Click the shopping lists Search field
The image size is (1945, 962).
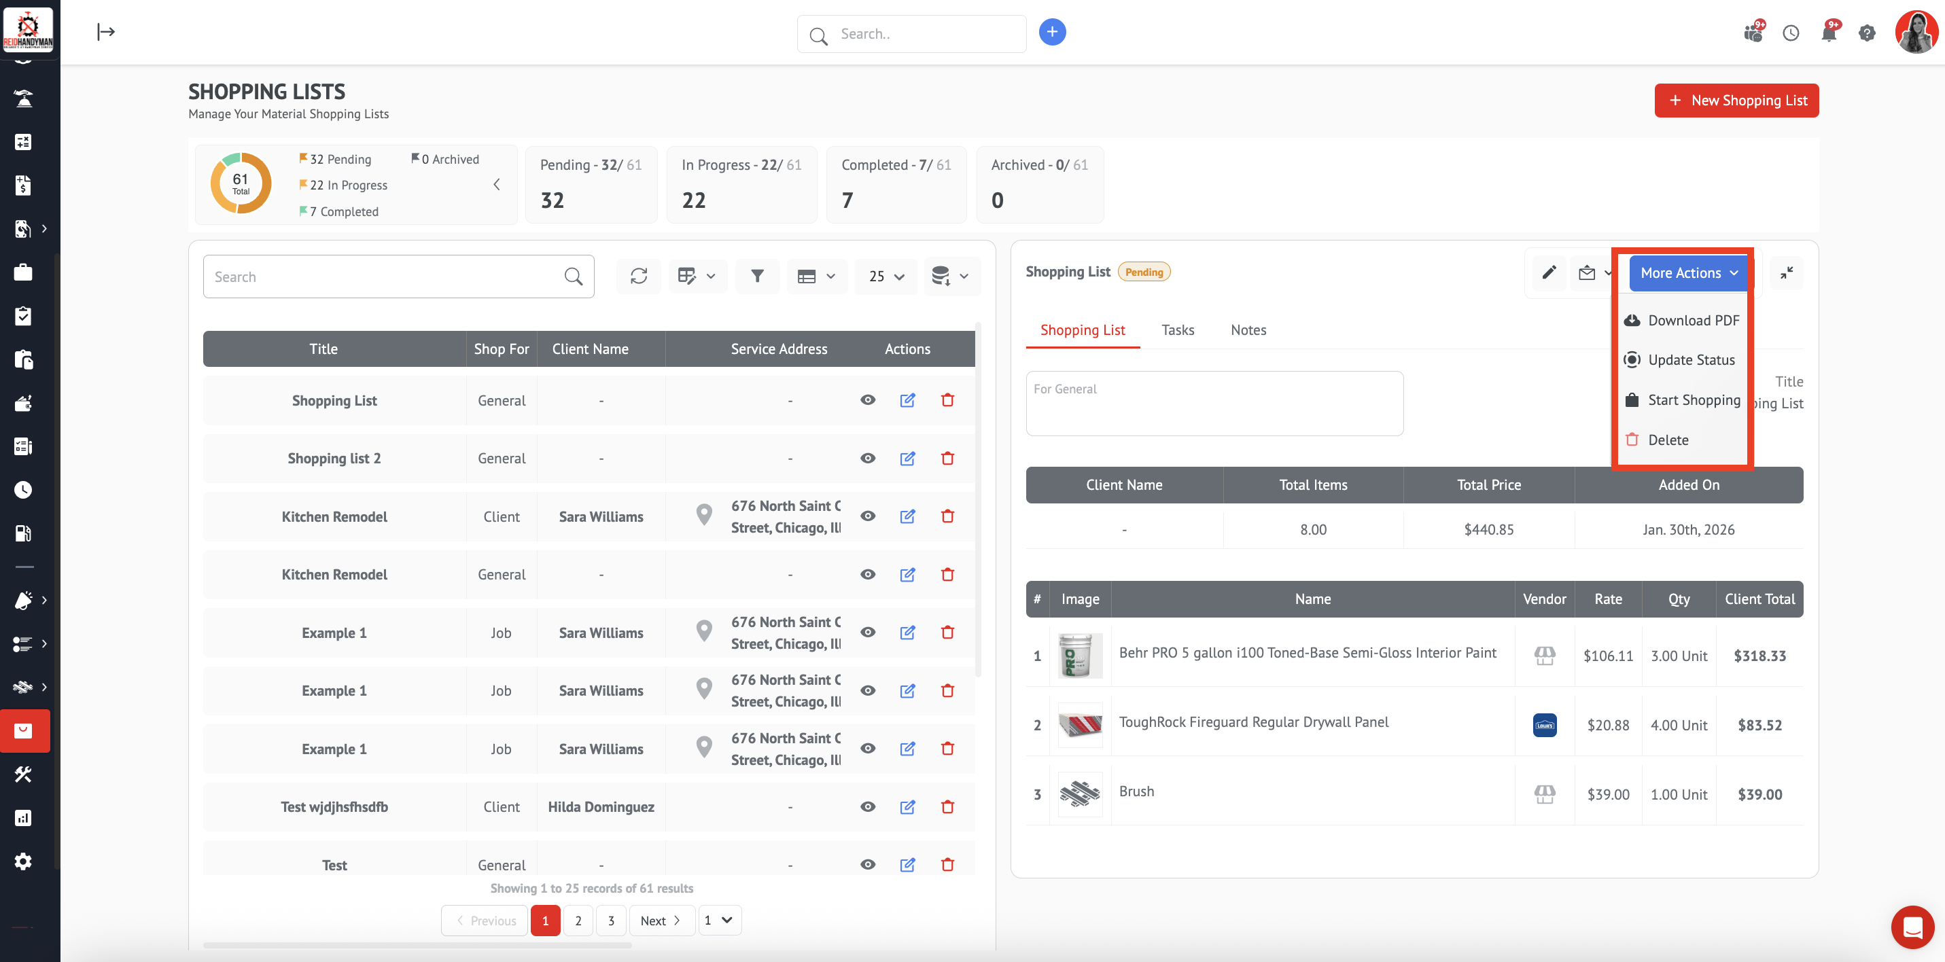(385, 277)
